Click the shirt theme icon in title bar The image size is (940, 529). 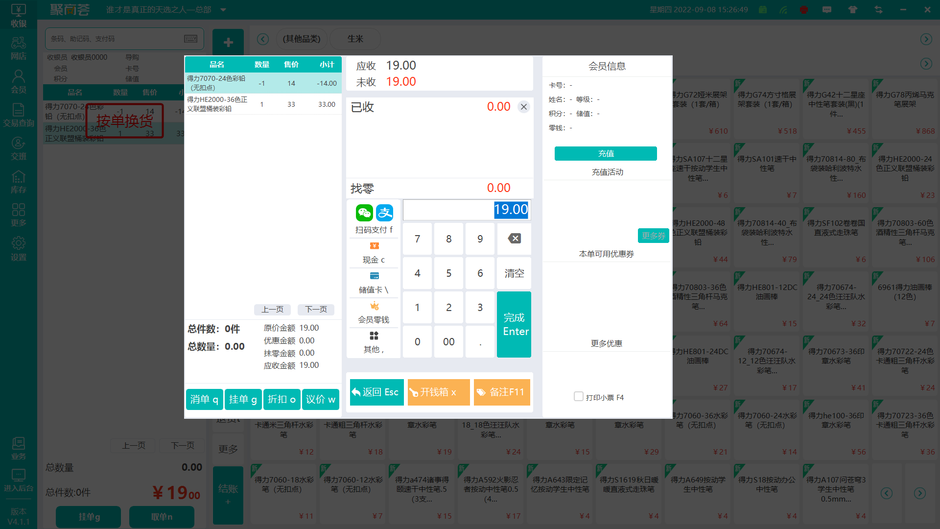point(853,9)
